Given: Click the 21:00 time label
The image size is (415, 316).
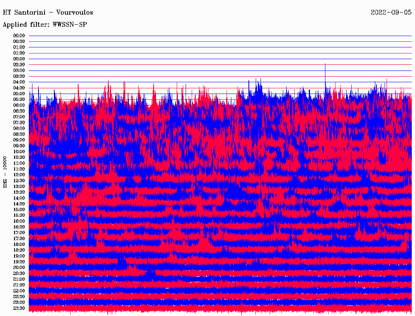Looking at the screenshot, I should [19, 279].
